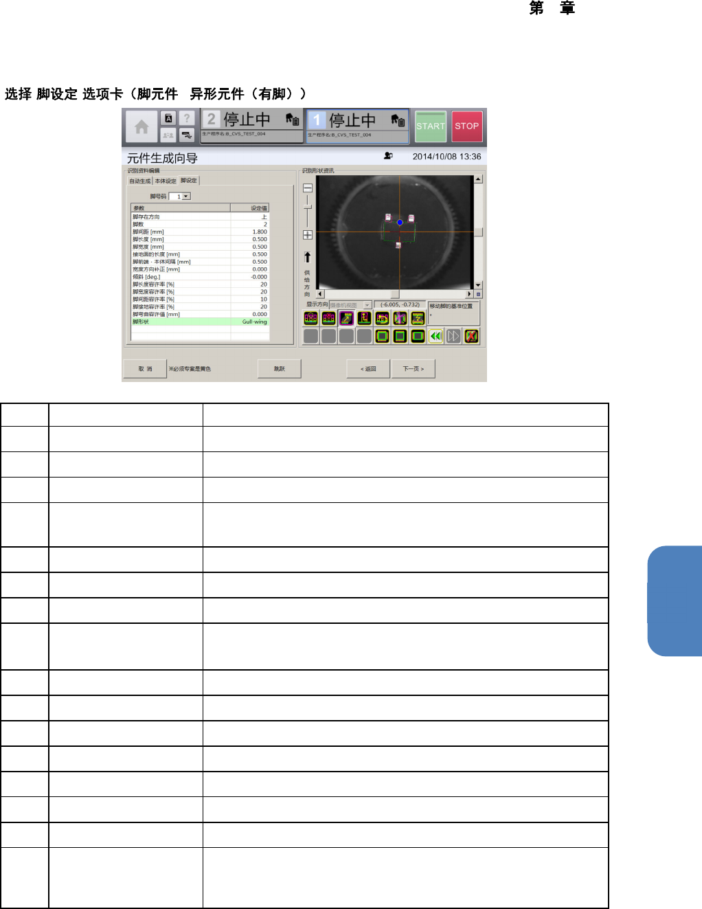Click the image vertical scrollbar thumb
This screenshot has height=909, width=702.
tap(478, 232)
